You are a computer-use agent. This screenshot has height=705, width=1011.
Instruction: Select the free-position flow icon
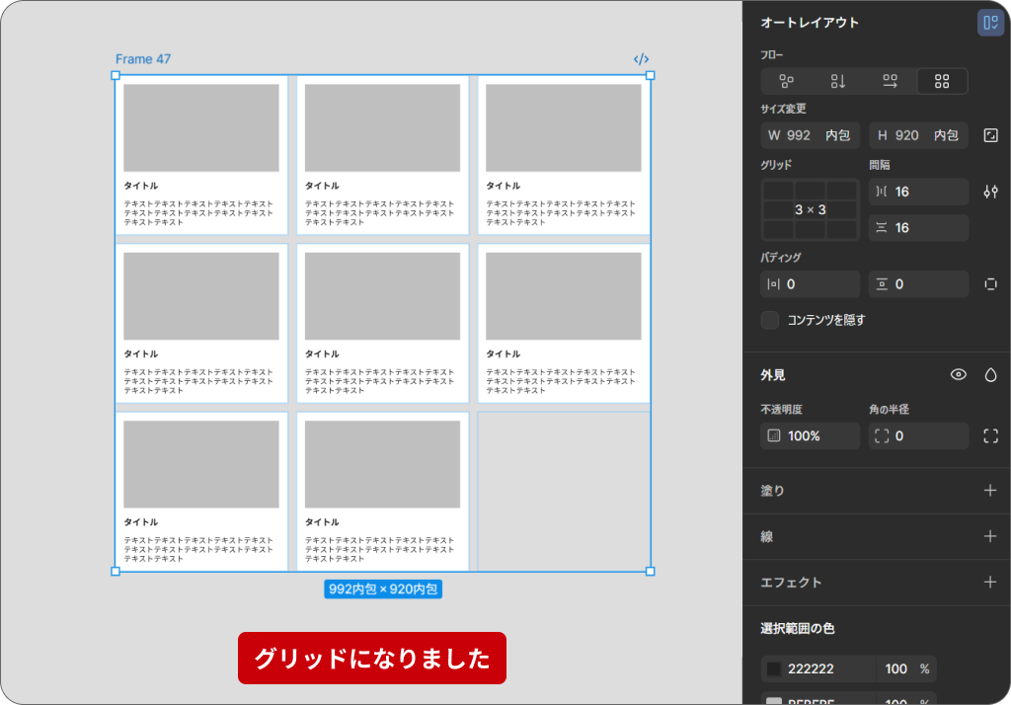pos(787,81)
